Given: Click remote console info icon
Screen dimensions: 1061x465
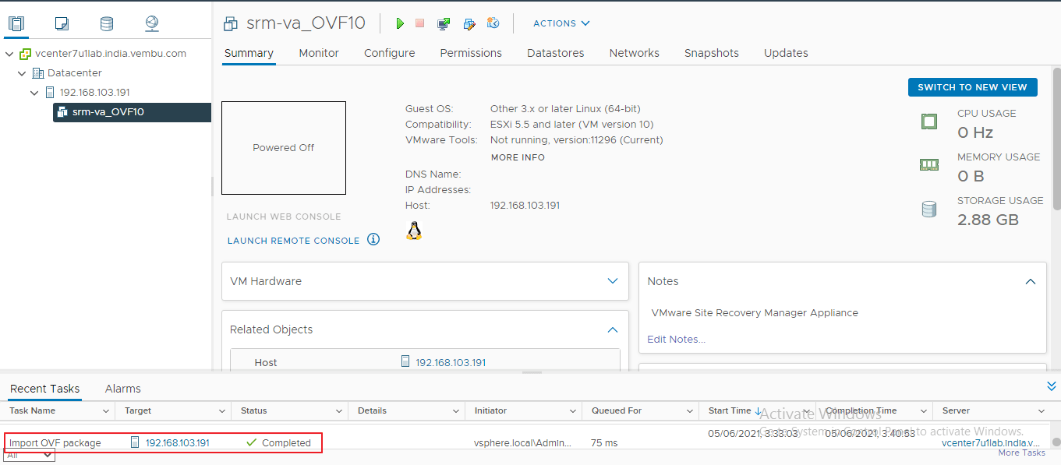Looking at the screenshot, I should [373, 239].
